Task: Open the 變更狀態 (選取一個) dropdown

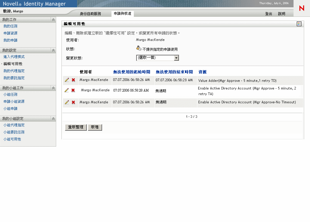Action: click(x=157, y=58)
